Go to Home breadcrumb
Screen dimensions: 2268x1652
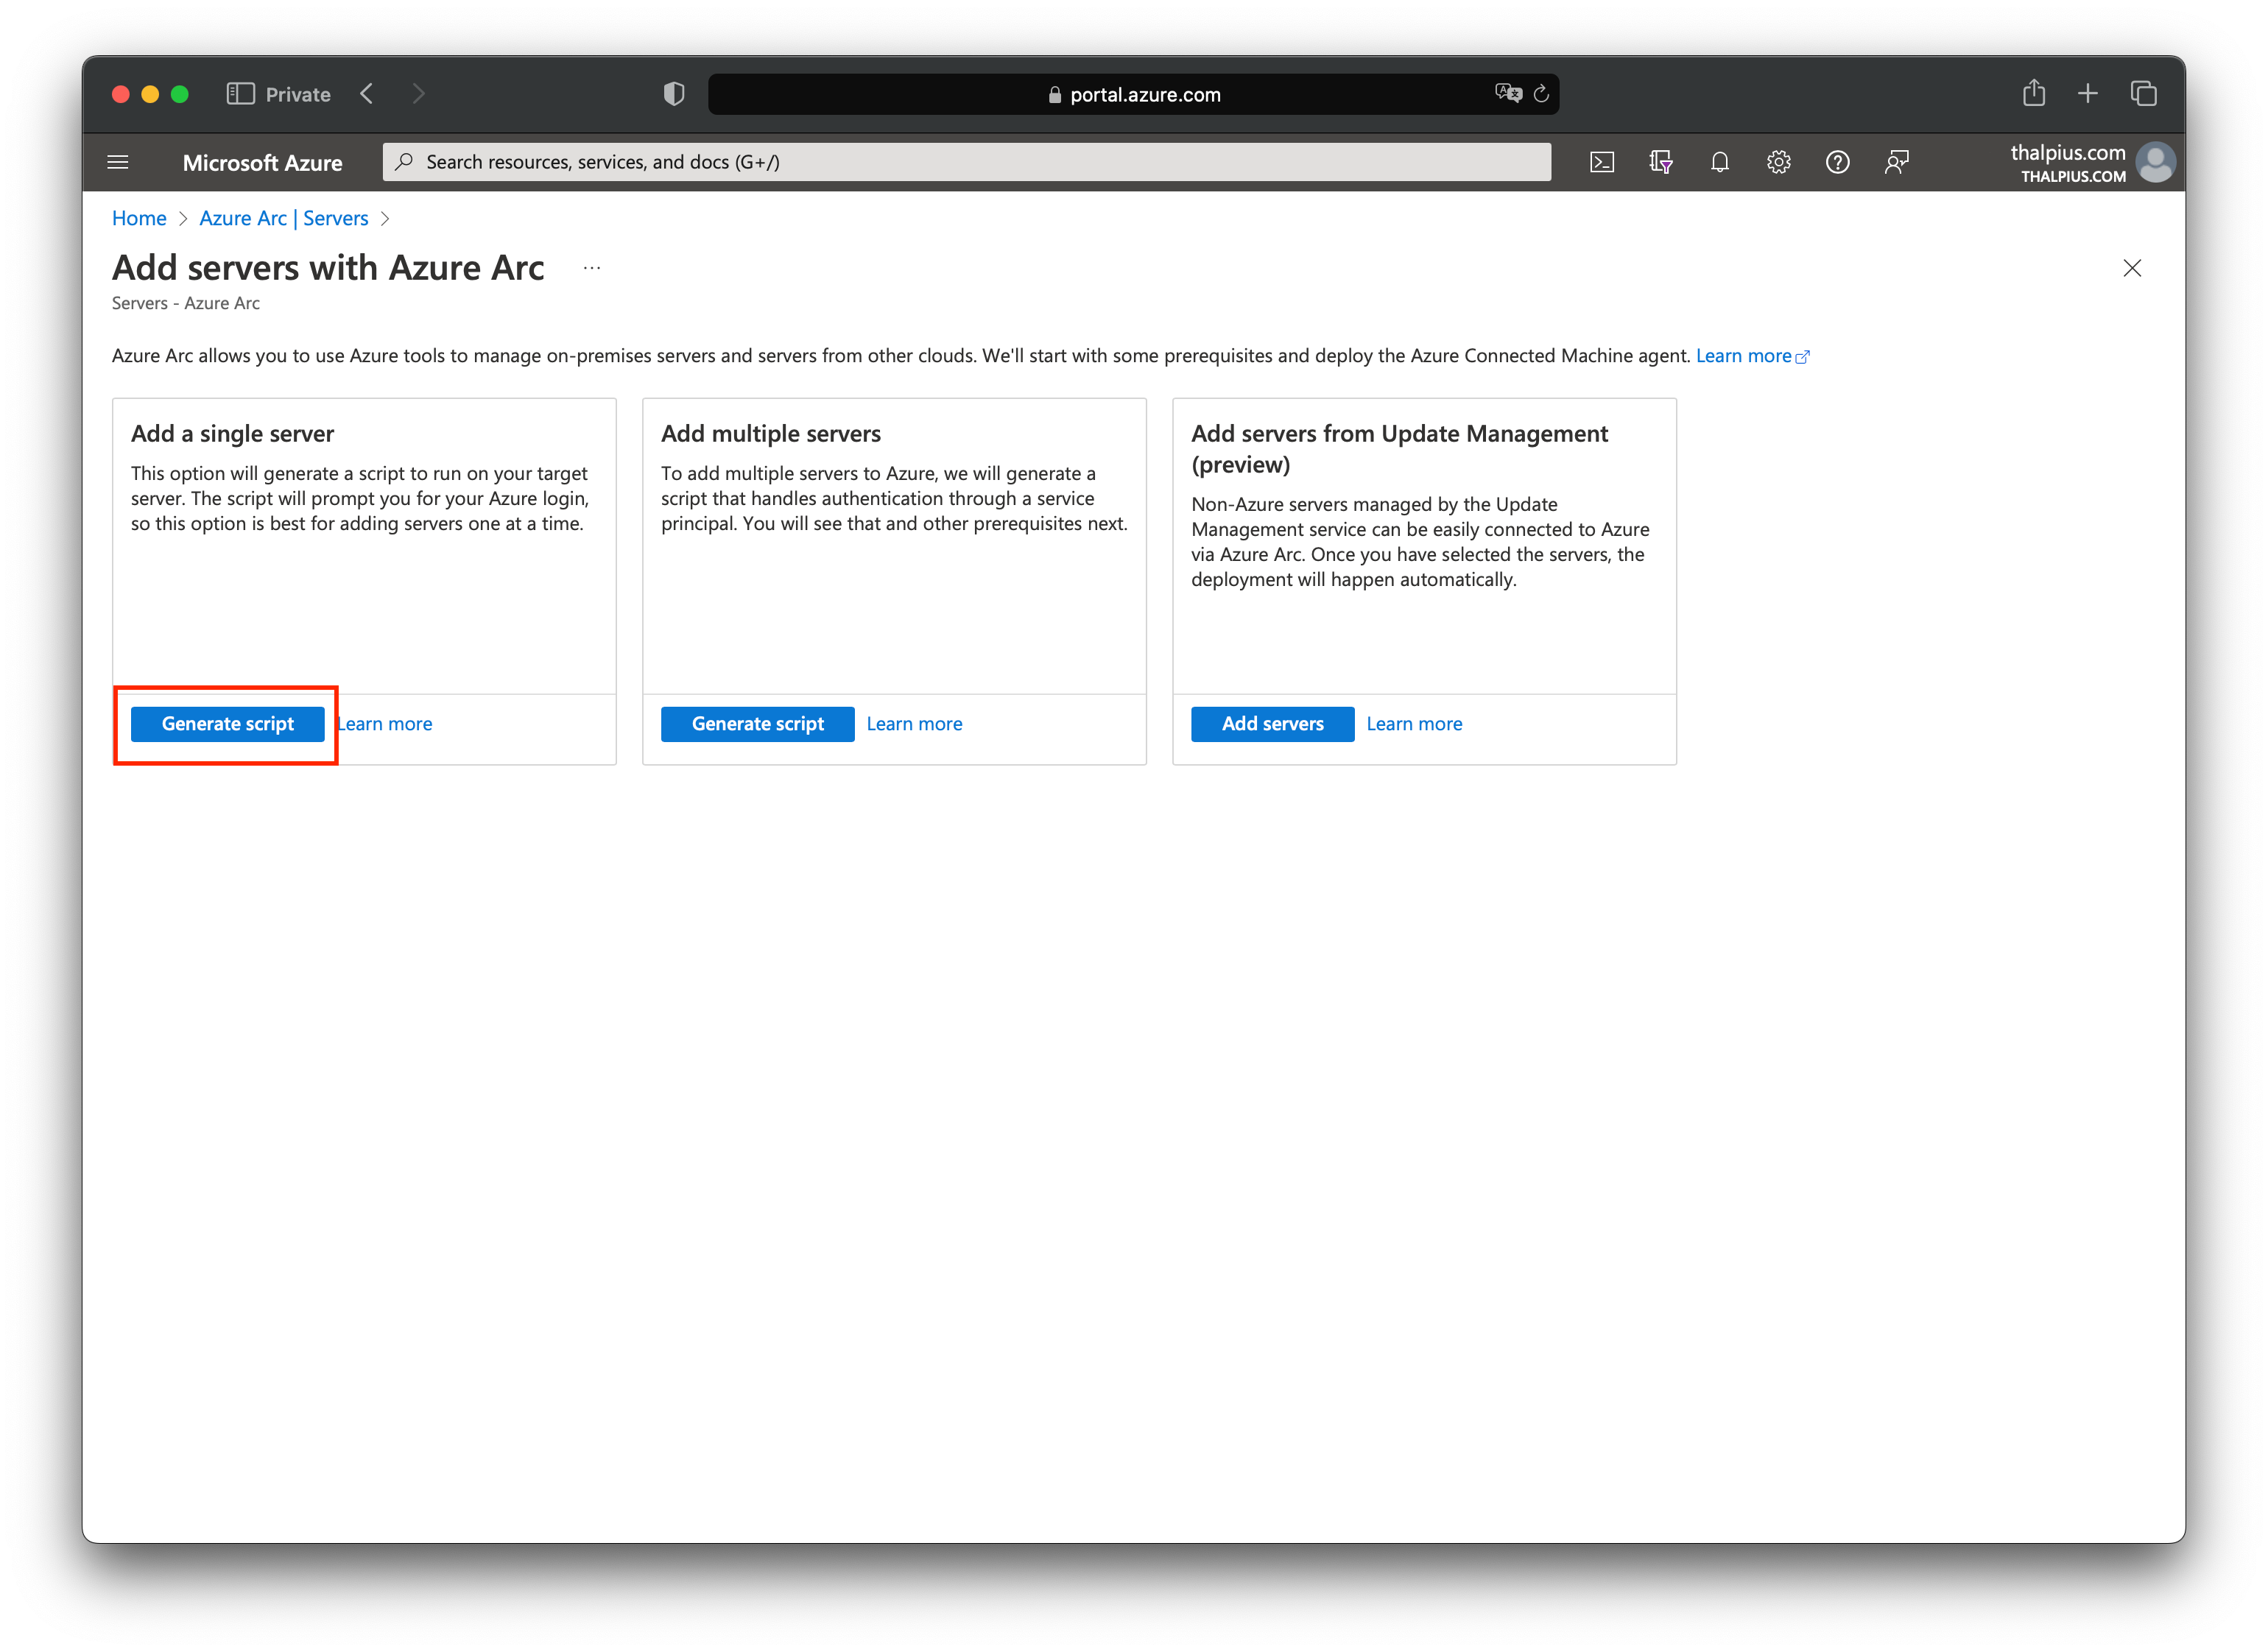139,218
